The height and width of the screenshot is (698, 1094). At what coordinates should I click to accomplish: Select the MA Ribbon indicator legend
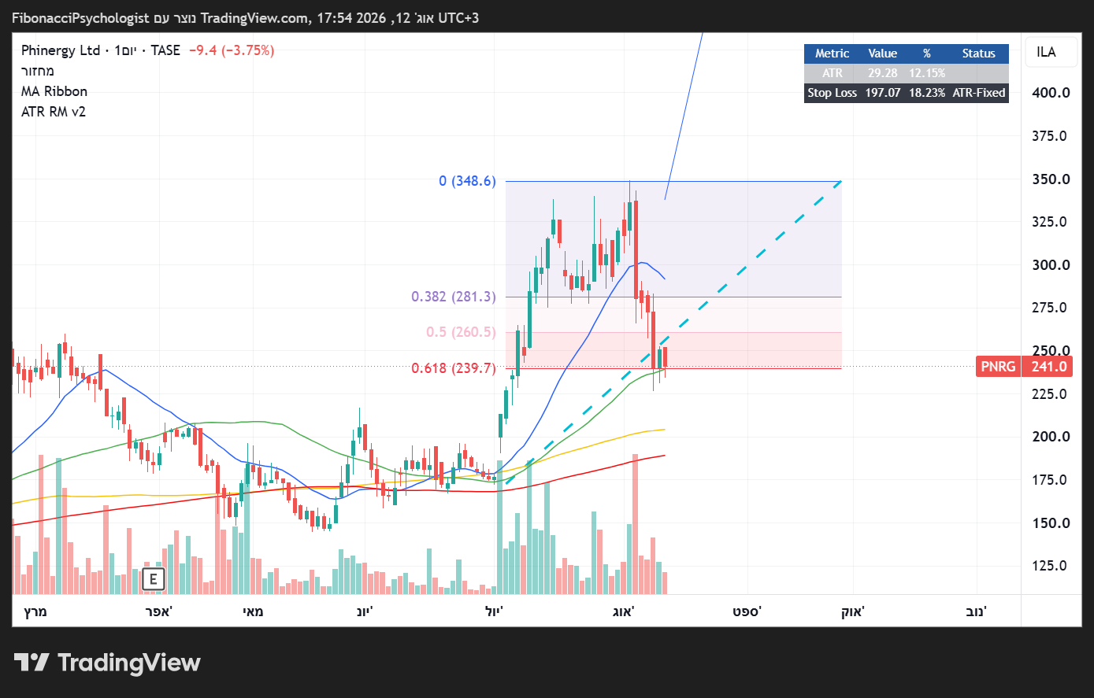54,91
